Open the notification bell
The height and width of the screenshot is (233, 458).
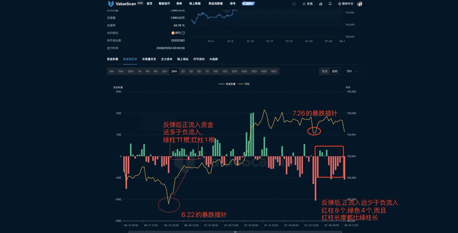pos(330,3)
